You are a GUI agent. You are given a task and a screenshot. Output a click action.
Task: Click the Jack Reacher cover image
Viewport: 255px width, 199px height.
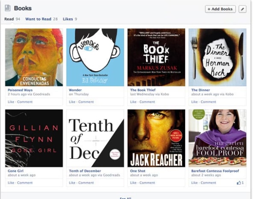[x=156, y=138]
